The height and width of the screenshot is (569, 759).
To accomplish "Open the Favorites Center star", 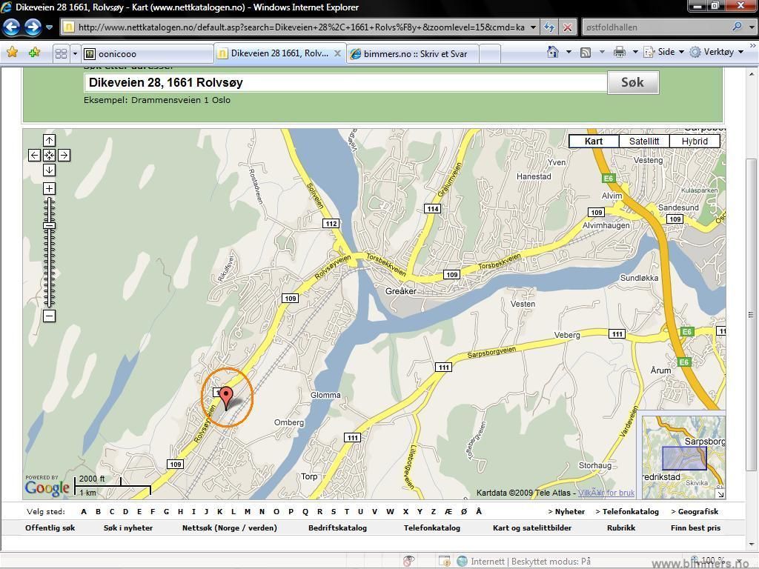I will (13, 53).
